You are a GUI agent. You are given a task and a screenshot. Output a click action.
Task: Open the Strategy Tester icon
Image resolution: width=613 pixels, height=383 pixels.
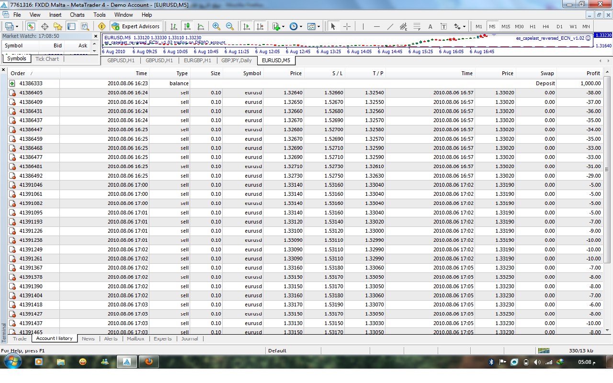pyautogui.click(x=85, y=26)
